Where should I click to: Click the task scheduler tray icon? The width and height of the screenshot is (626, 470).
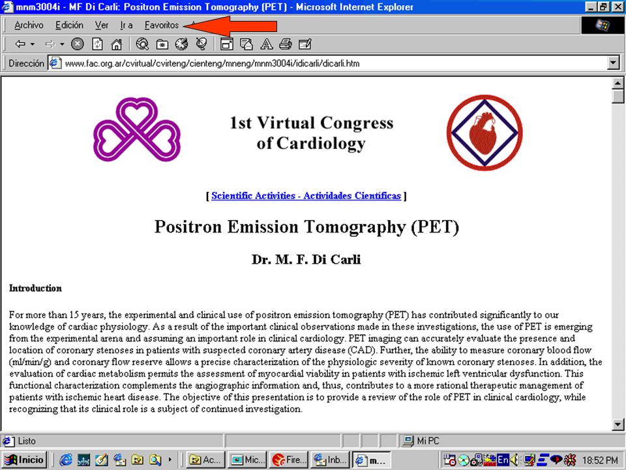(450, 460)
